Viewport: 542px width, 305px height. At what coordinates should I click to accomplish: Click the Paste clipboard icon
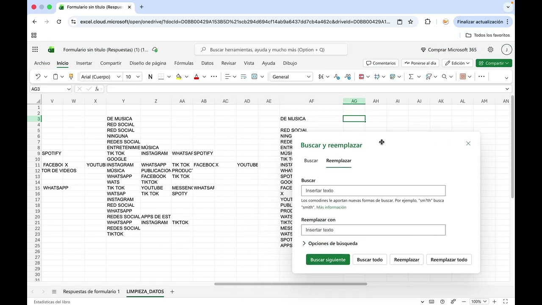[55, 77]
